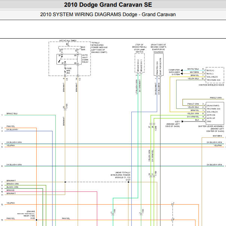Viewport: 226px width, 226px height.
Task: Click the 'SHIFTER LEVER ASSEMBLY' label
Action: 211,126
